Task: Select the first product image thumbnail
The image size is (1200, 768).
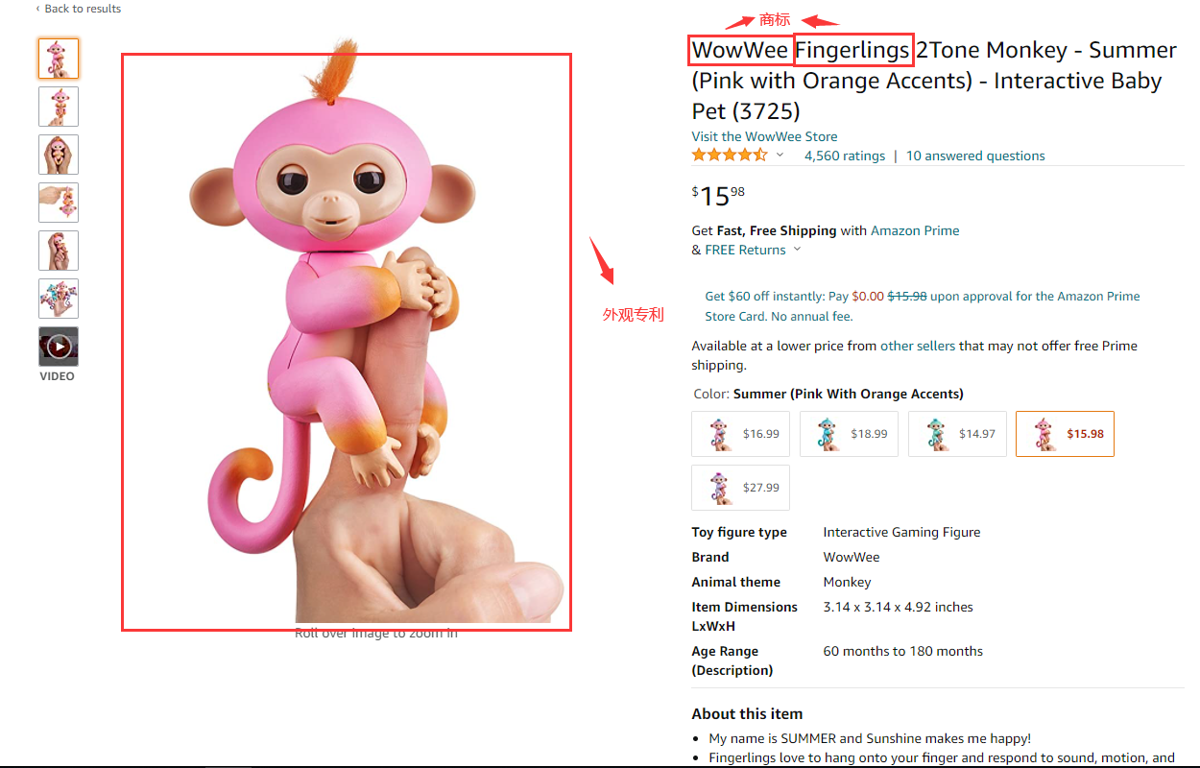Action: point(59,59)
